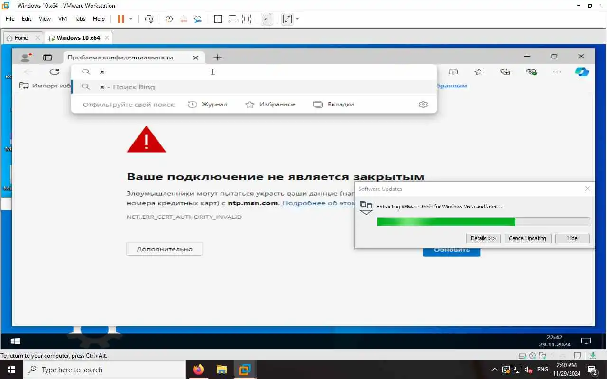607x379 pixels.
Task: Click the VMware CD/DVD status icon
Action: coord(533,356)
